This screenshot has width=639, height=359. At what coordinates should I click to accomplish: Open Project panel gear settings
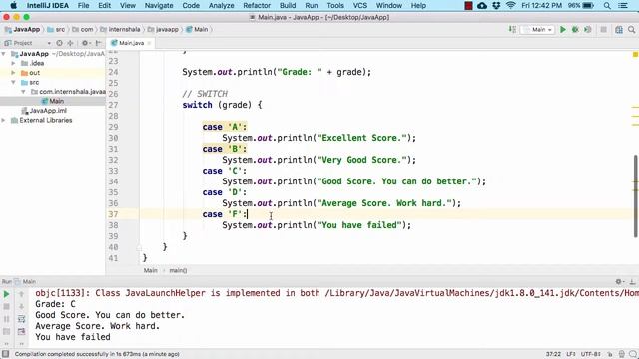click(x=85, y=43)
